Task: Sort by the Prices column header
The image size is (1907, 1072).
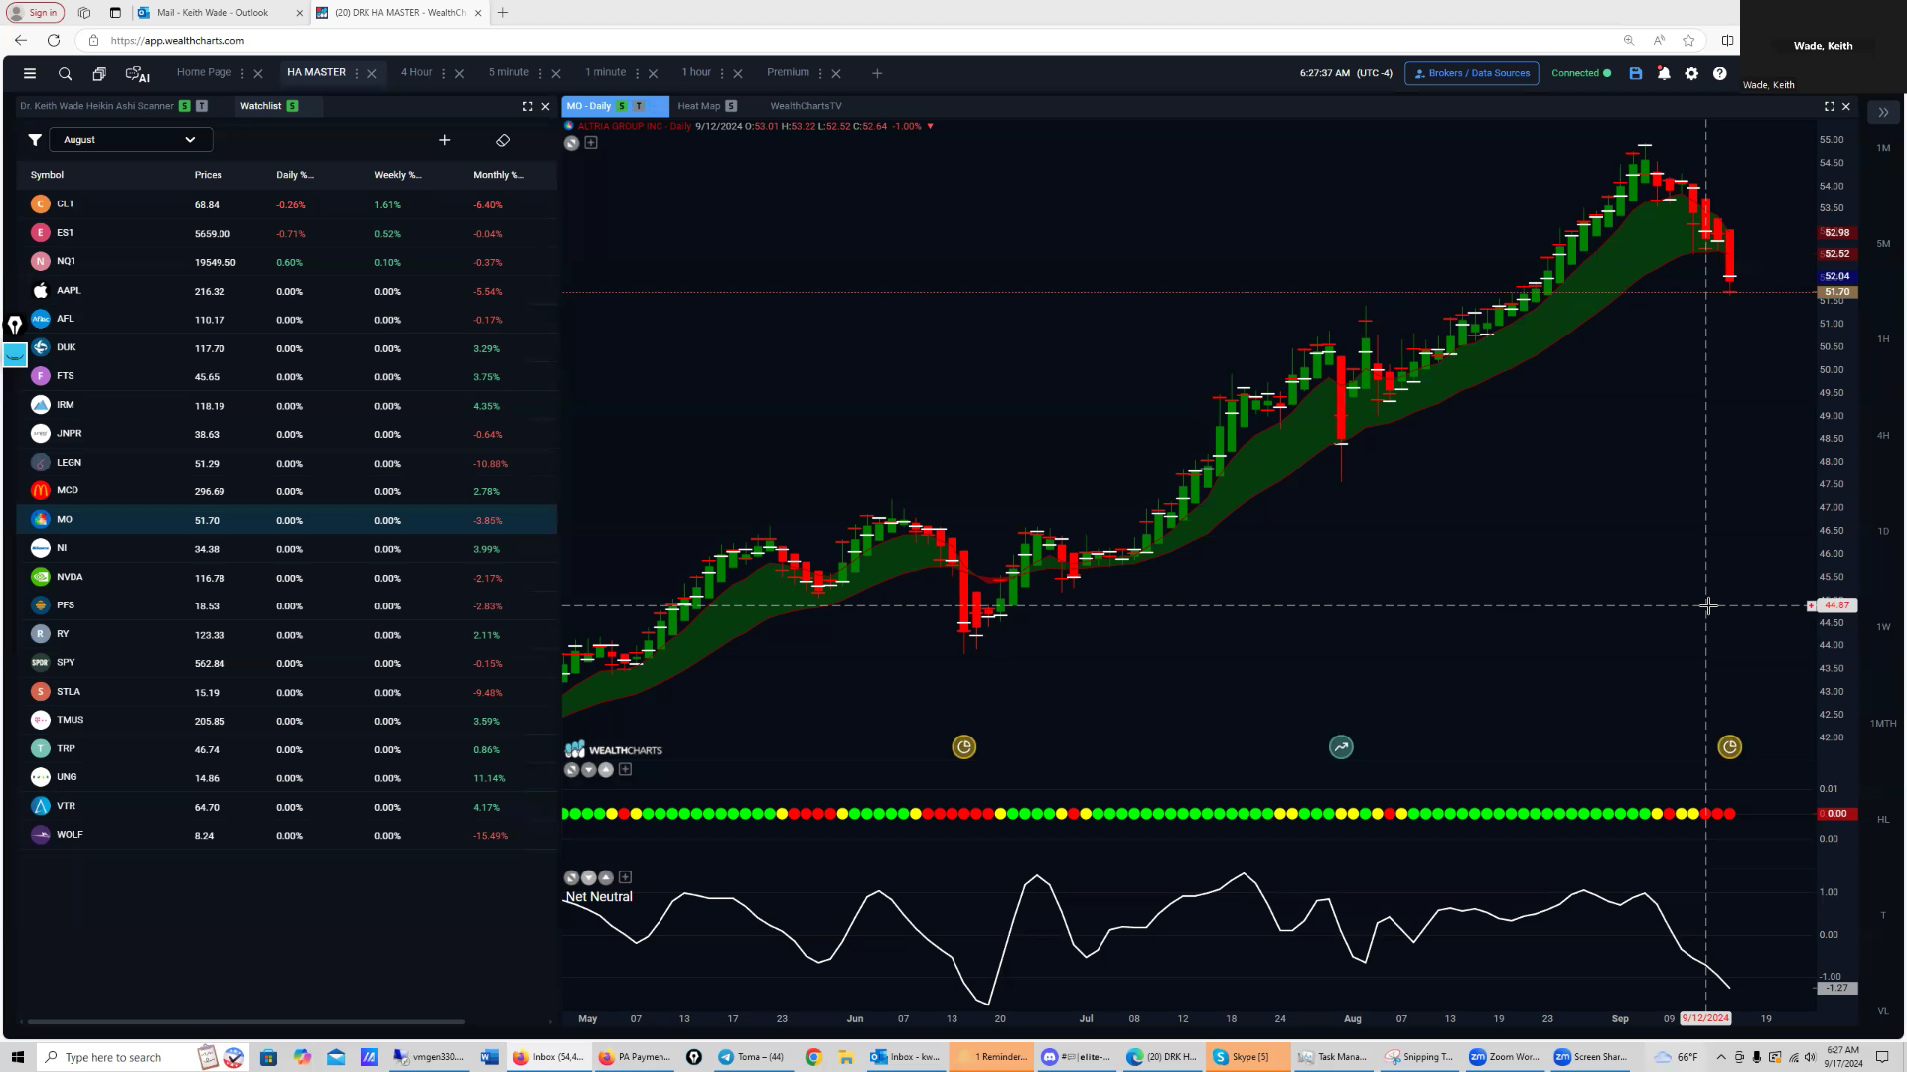Action: coord(209,175)
